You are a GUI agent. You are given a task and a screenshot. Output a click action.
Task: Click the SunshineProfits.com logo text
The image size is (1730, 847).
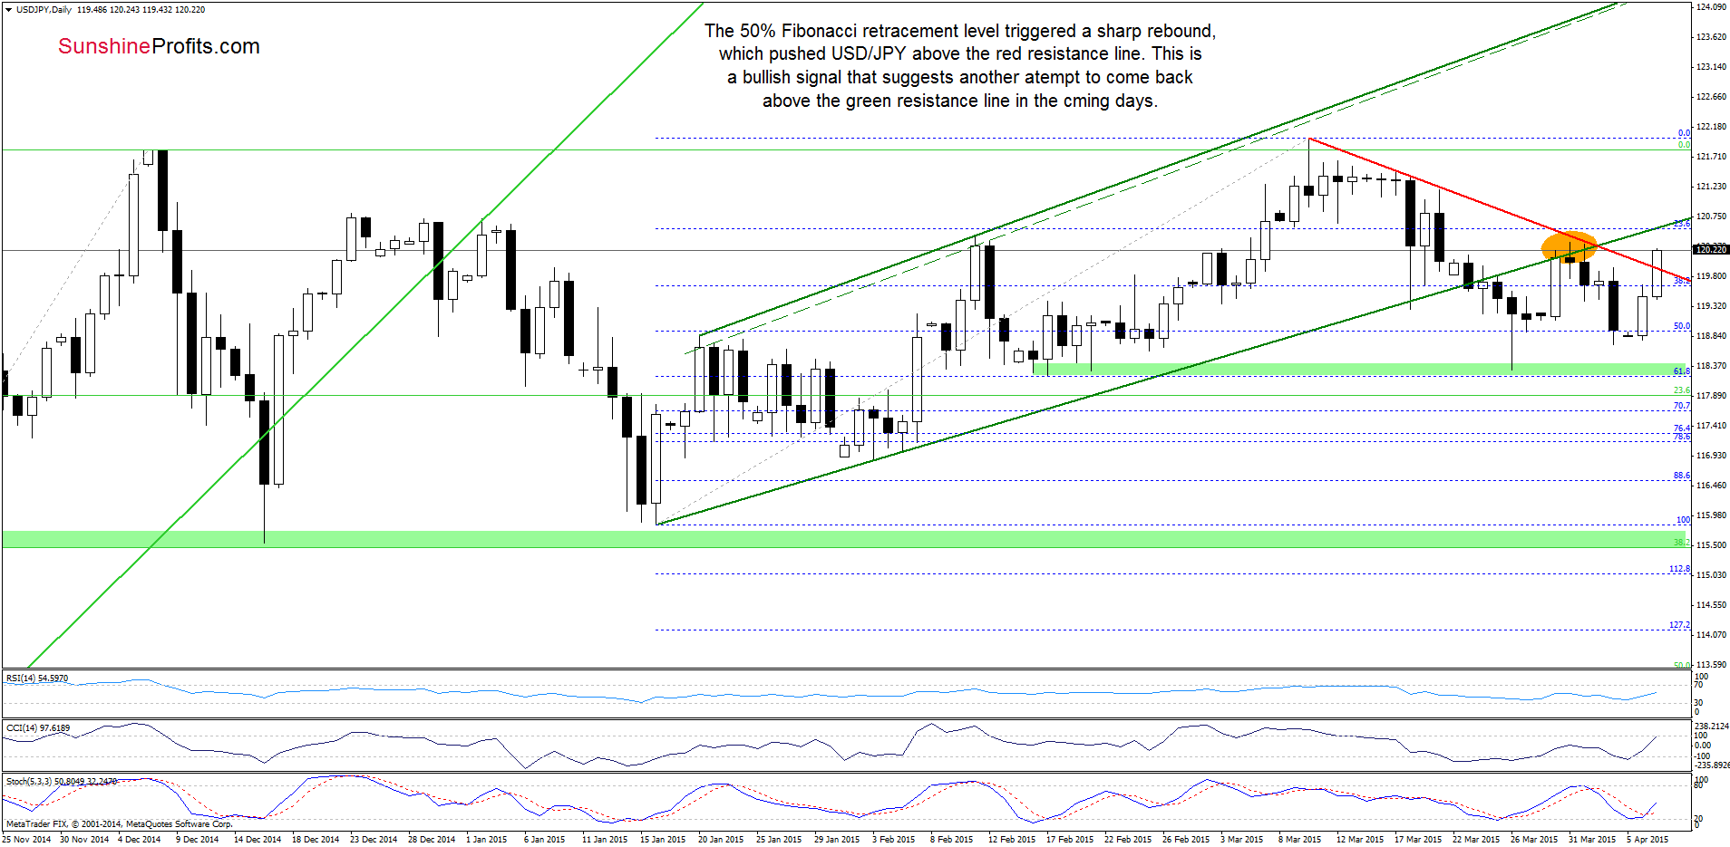(x=159, y=46)
